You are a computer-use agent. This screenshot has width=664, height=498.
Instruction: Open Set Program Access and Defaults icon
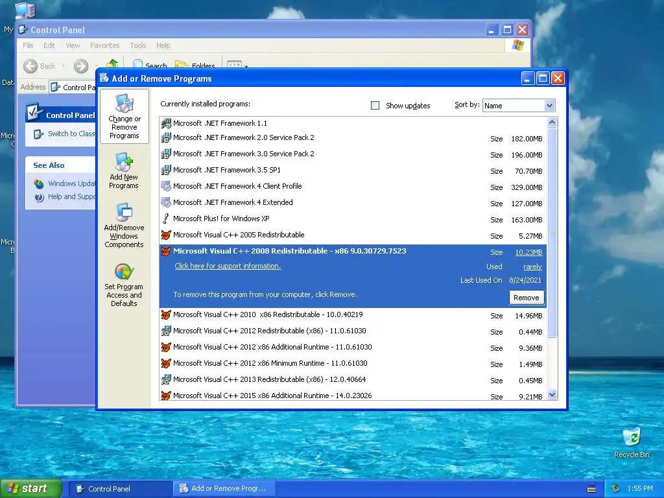124,272
